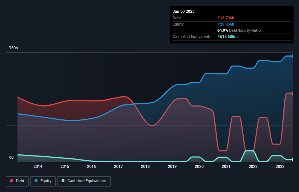Click the teal Cash And Equivalents legend dot
The height and width of the screenshot is (192, 299).
click(x=63, y=181)
